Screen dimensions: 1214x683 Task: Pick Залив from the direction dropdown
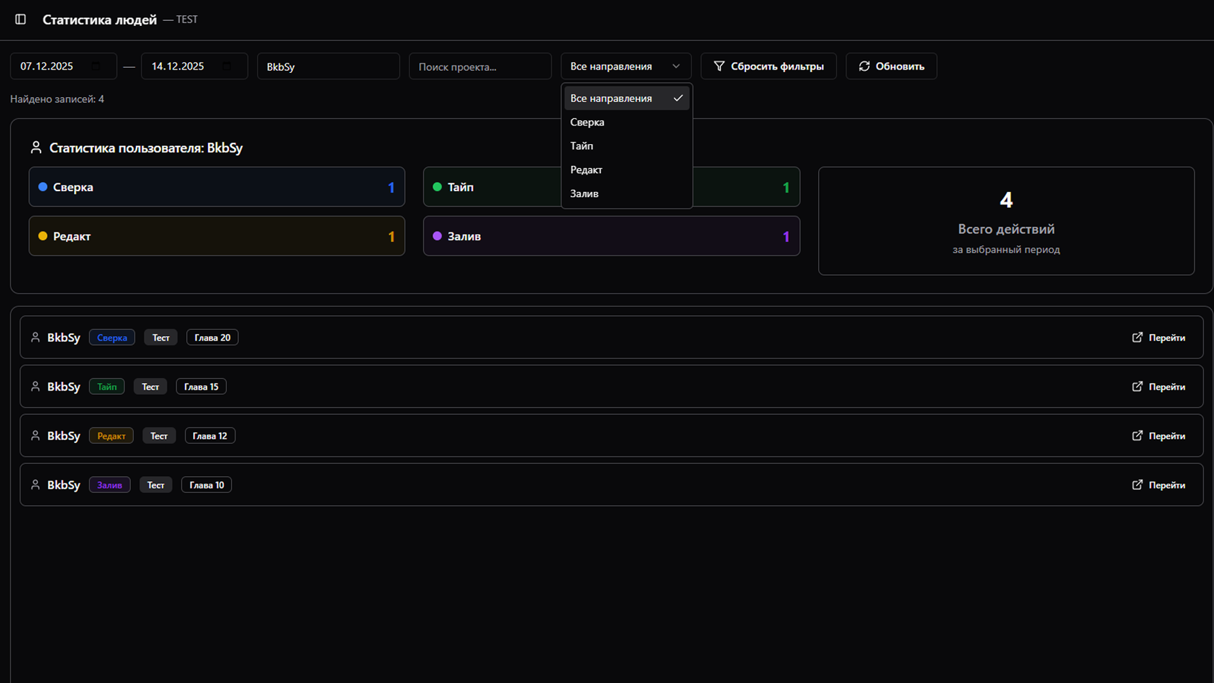(x=584, y=194)
